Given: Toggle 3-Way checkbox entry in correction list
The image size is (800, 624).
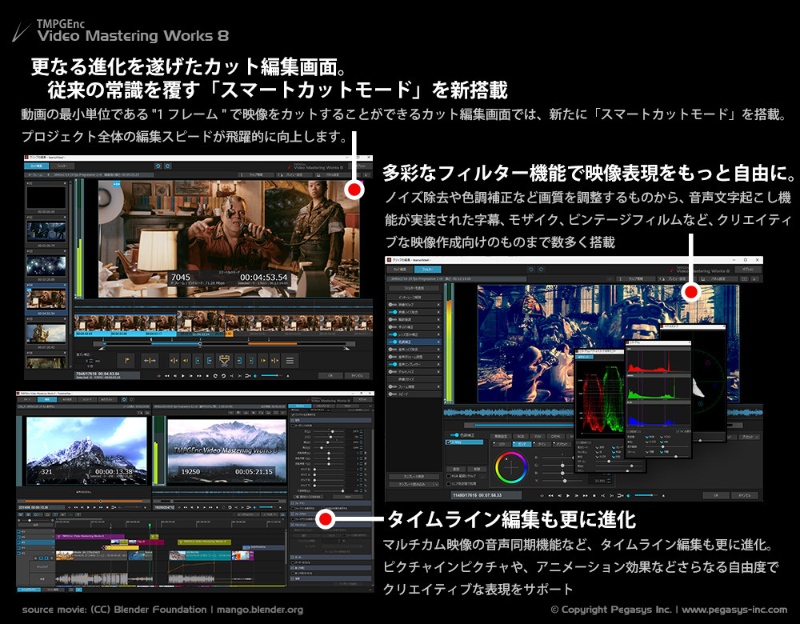Looking at the screenshot, I should click(x=449, y=442).
